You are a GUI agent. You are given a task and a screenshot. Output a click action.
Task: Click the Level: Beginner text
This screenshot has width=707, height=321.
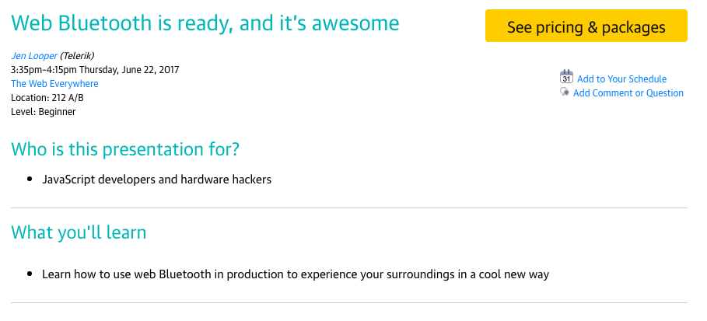coord(43,112)
